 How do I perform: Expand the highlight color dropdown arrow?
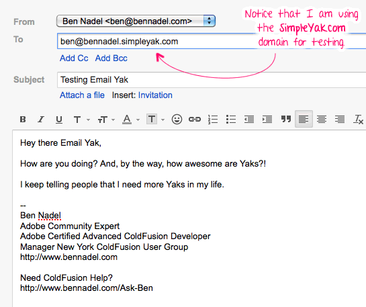[x=163, y=120]
